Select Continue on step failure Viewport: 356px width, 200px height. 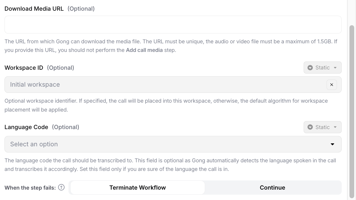[x=272, y=188]
